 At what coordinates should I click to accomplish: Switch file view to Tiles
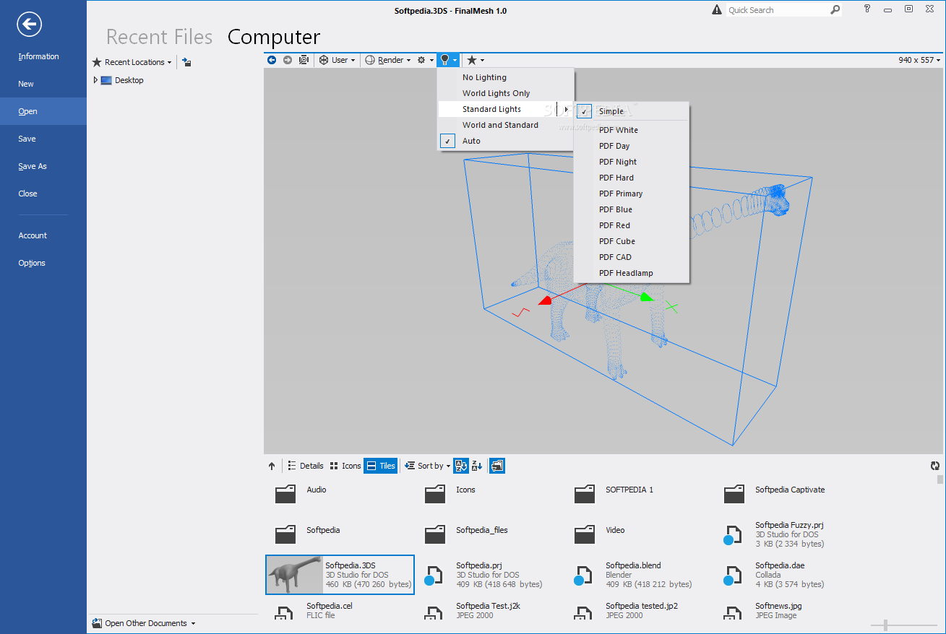click(x=381, y=466)
